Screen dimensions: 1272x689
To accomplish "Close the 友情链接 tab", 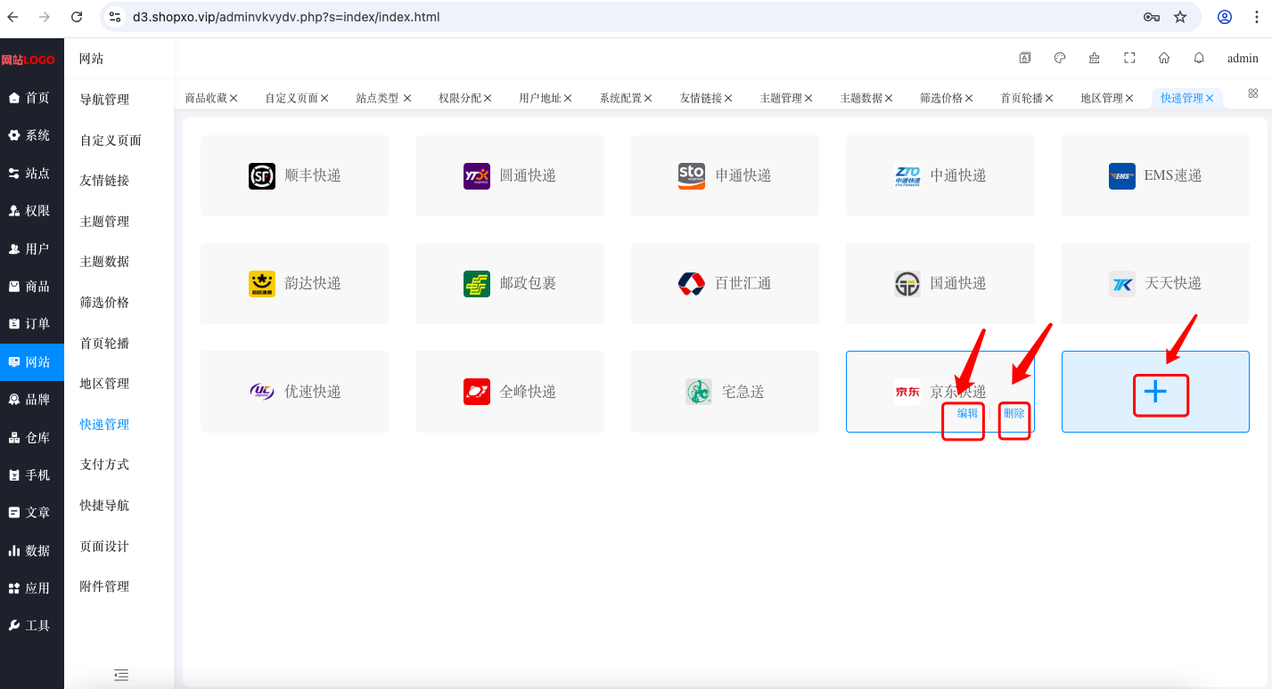I will click(x=728, y=99).
